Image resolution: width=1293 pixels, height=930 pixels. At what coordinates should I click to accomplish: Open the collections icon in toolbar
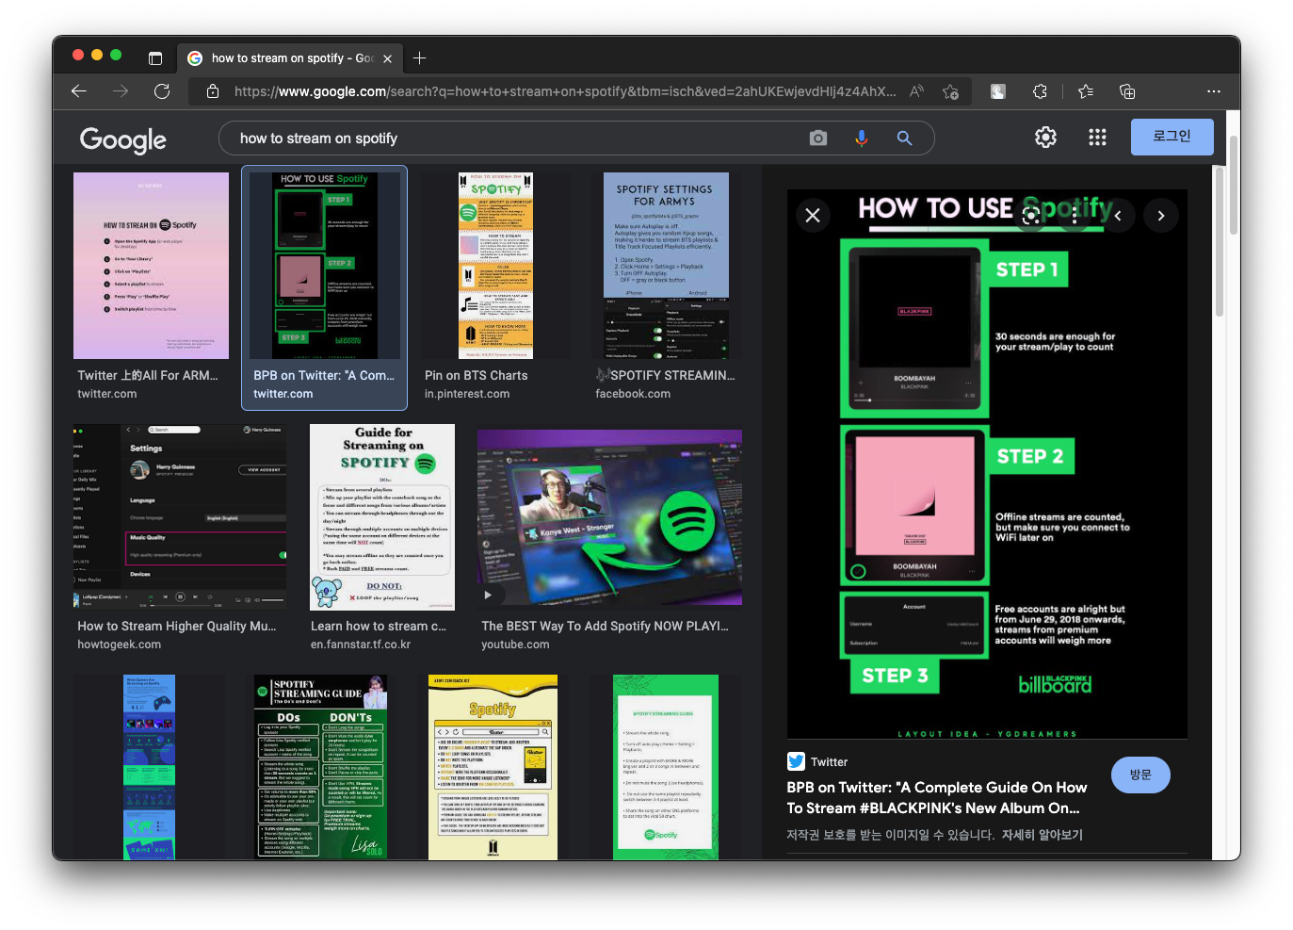click(1127, 91)
